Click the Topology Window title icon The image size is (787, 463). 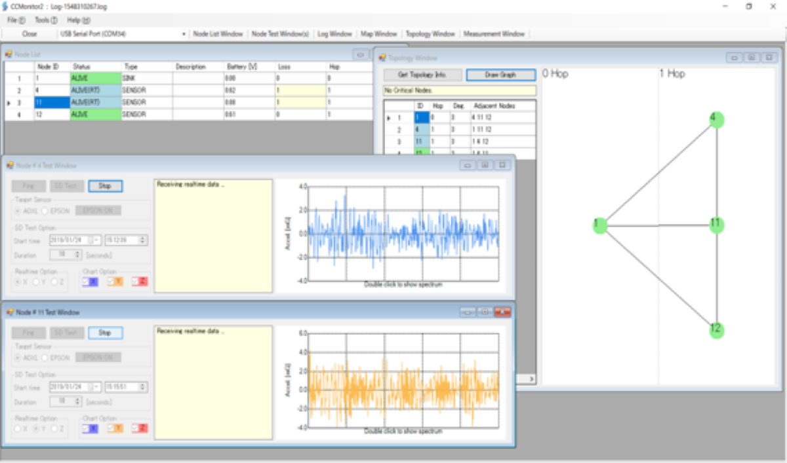click(382, 58)
